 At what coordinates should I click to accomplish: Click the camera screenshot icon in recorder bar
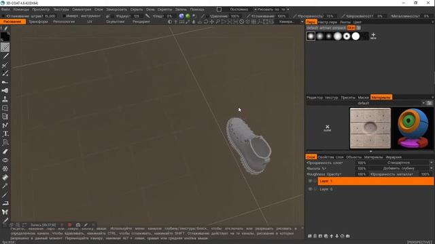click(78, 225)
